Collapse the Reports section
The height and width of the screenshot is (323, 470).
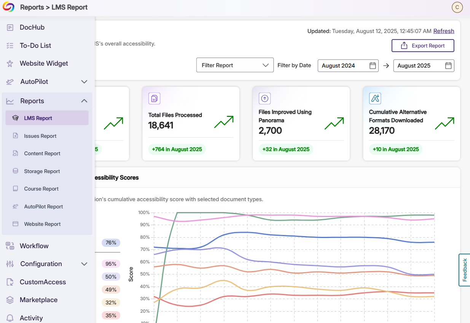tap(84, 101)
